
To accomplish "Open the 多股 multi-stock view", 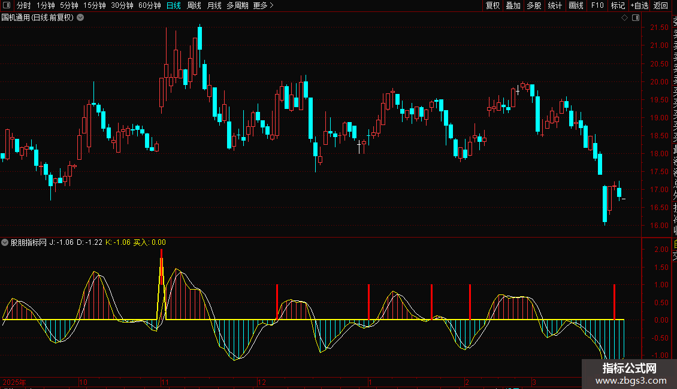I will pos(534,5).
